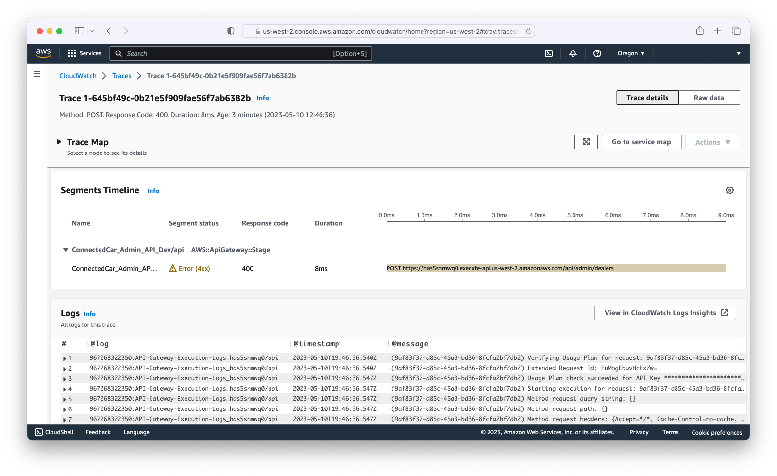This screenshot has height=476, width=777.
Task: Click the Feedback link in the footer
Action: [98, 432]
